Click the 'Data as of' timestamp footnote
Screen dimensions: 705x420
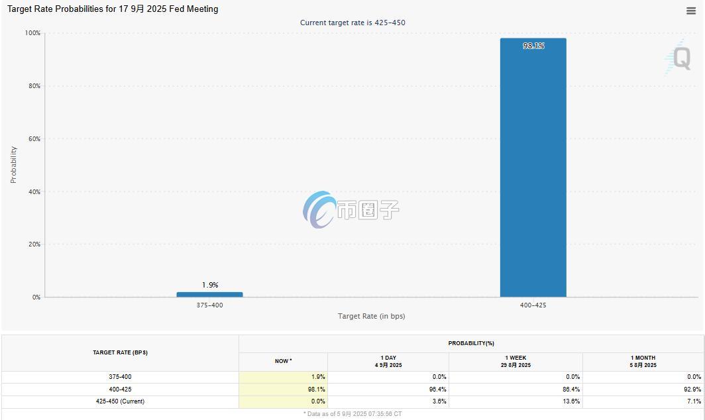coord(352,414)
